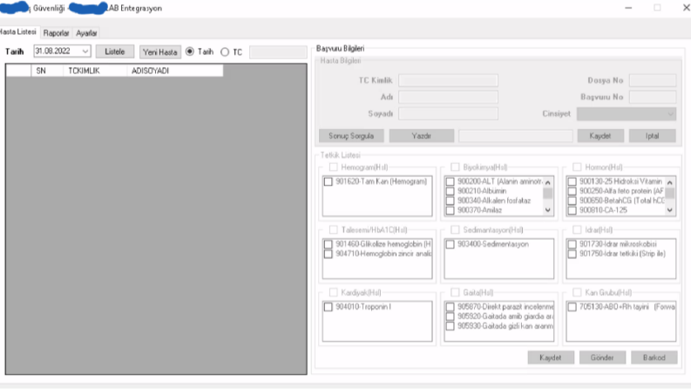The height and width of the screenshot is (389, 691).
Task: Select the Tarih radio button
Action: (190, 51)
